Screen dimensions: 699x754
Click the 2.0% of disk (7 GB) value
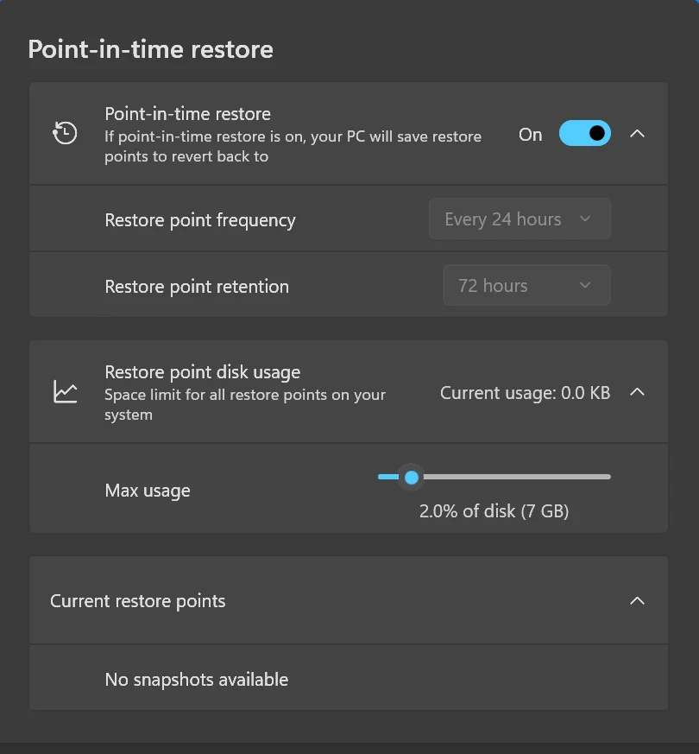tap(494, 510)
